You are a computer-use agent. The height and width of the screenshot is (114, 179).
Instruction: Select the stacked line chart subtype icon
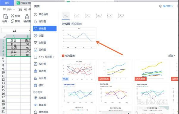(x=77, y=16)
